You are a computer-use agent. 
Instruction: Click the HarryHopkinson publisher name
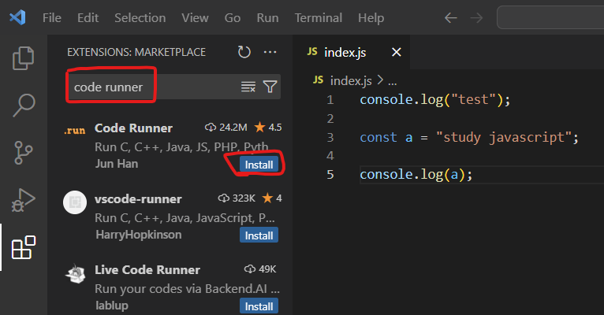coord(138,235)
